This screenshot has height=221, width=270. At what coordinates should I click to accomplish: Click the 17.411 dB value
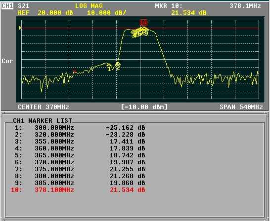coord(128,142)
